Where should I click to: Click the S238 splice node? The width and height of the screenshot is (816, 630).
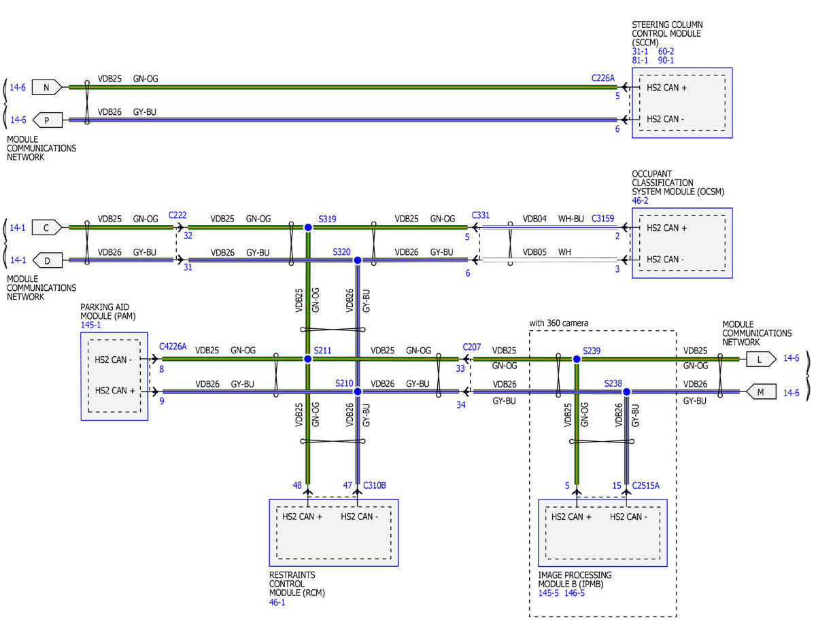click(626, 391)
